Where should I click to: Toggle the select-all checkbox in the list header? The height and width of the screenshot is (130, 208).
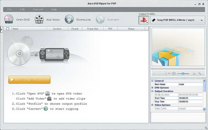point(8,29)
